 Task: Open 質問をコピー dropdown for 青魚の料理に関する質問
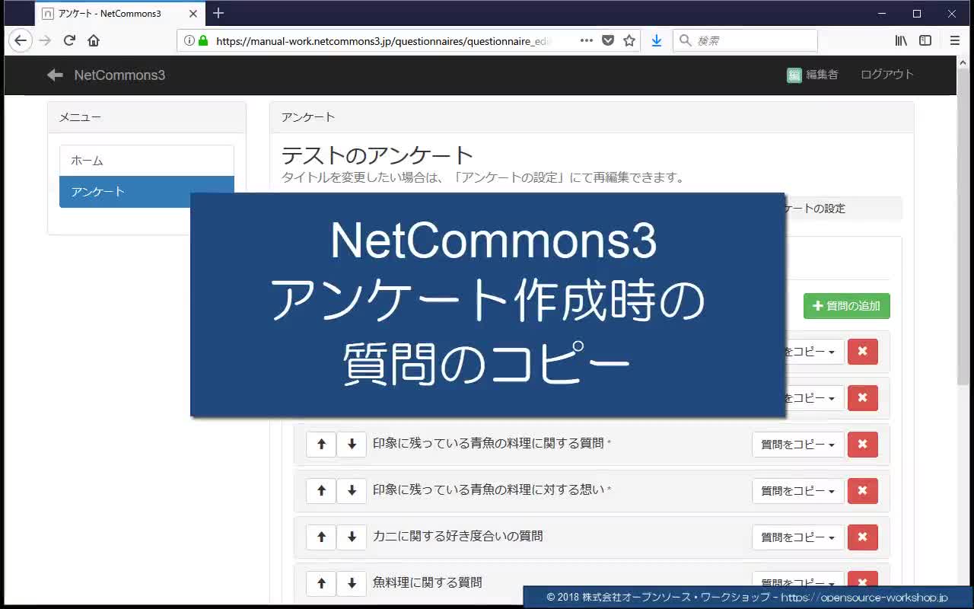(x=798, y=445)
